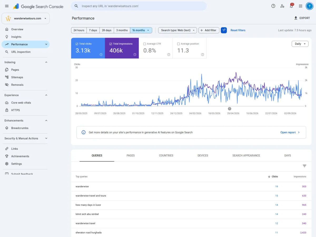The image size is (316, 237).
Task: Open the Removals sidebar item
Action: point(17,85)
